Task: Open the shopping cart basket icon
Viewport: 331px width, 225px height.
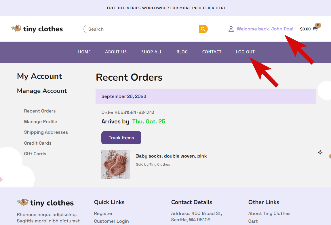Action: click(315, 29)
